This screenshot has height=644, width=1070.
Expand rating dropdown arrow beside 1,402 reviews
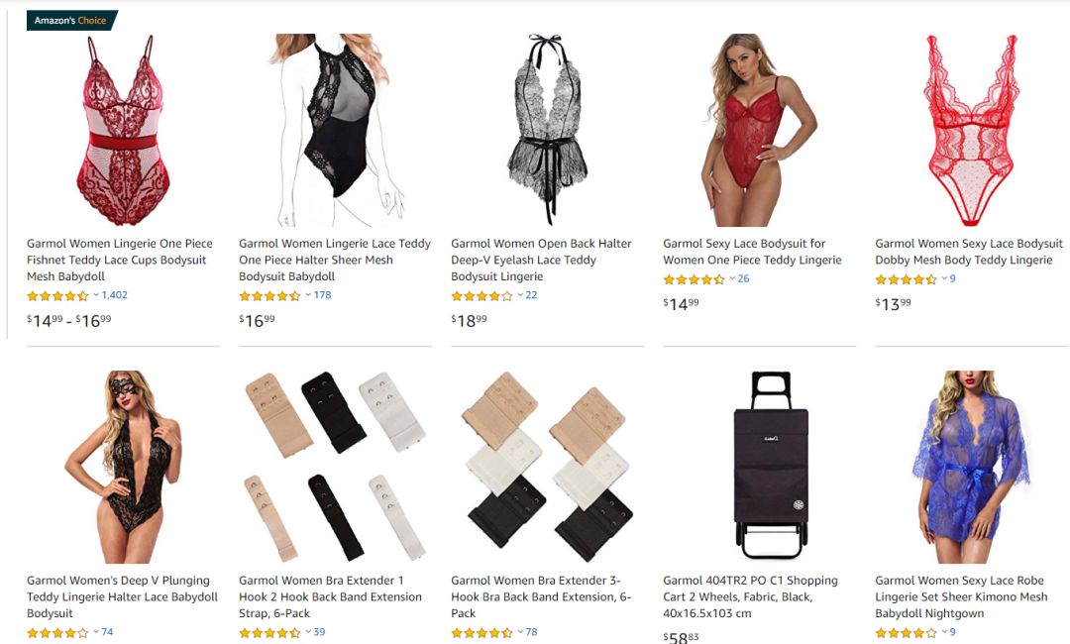pyautogui.click(x=96, y=294)
